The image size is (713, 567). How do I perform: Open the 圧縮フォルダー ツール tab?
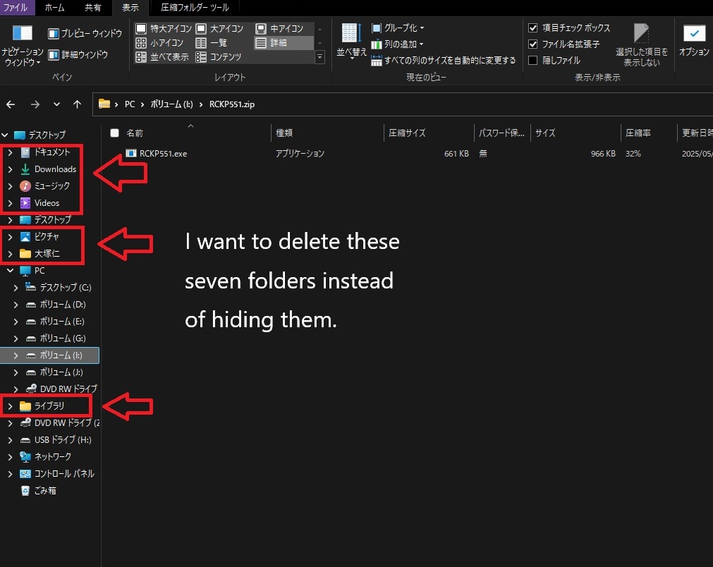click(x=195, y=8)
